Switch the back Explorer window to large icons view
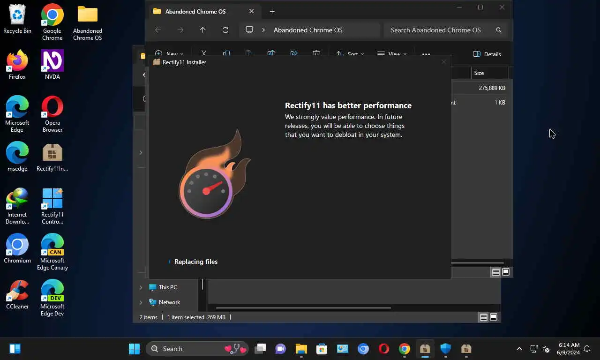600x360 pixels. 494,317
